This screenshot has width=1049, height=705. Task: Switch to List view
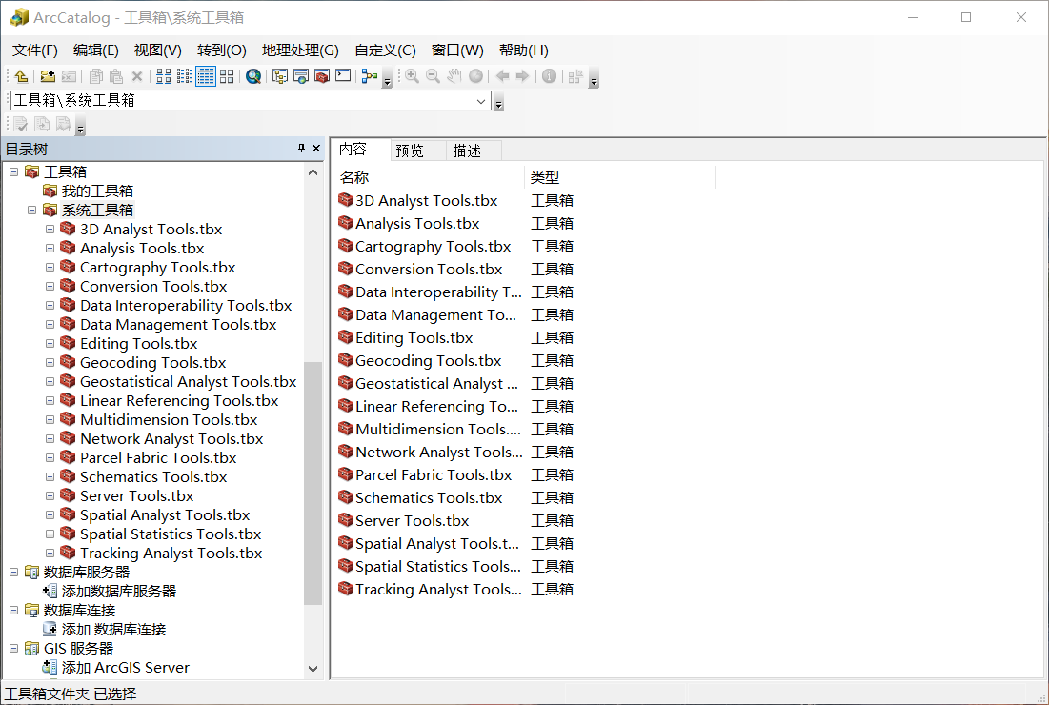click(185, 76)
